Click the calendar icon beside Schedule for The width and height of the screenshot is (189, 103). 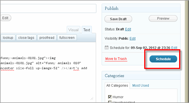tap(106, 47)
